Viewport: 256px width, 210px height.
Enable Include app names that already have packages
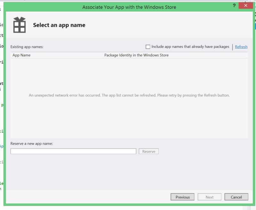click(x=148, y=47)
